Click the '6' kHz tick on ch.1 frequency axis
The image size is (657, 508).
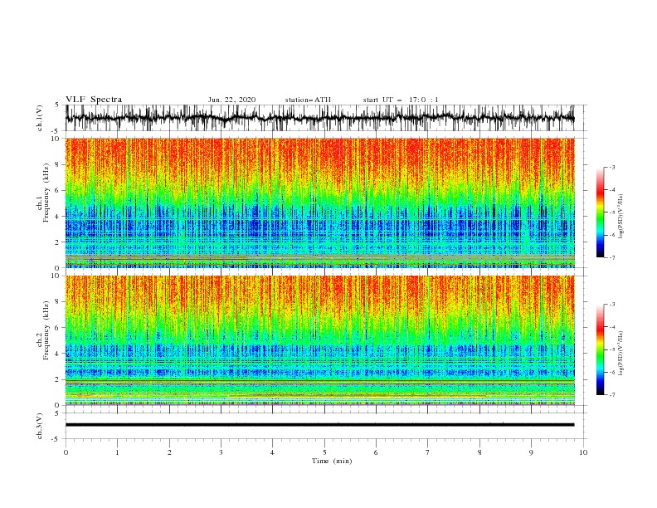pos(57,191)
